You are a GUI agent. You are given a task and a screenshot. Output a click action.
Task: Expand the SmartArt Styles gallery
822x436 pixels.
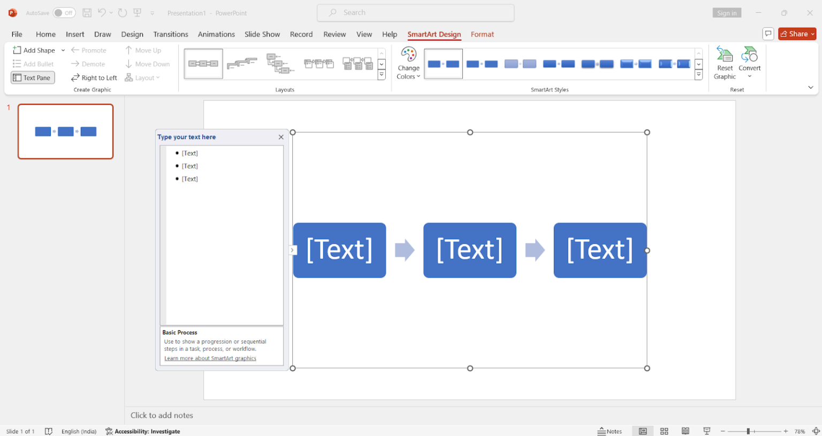point(698,74)
